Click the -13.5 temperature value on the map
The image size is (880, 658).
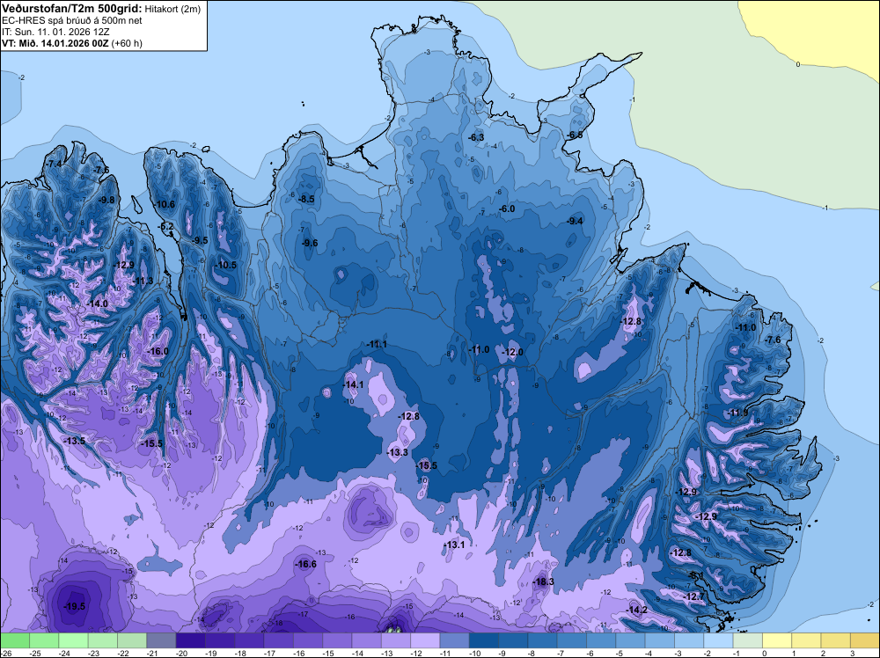point(74,441)
